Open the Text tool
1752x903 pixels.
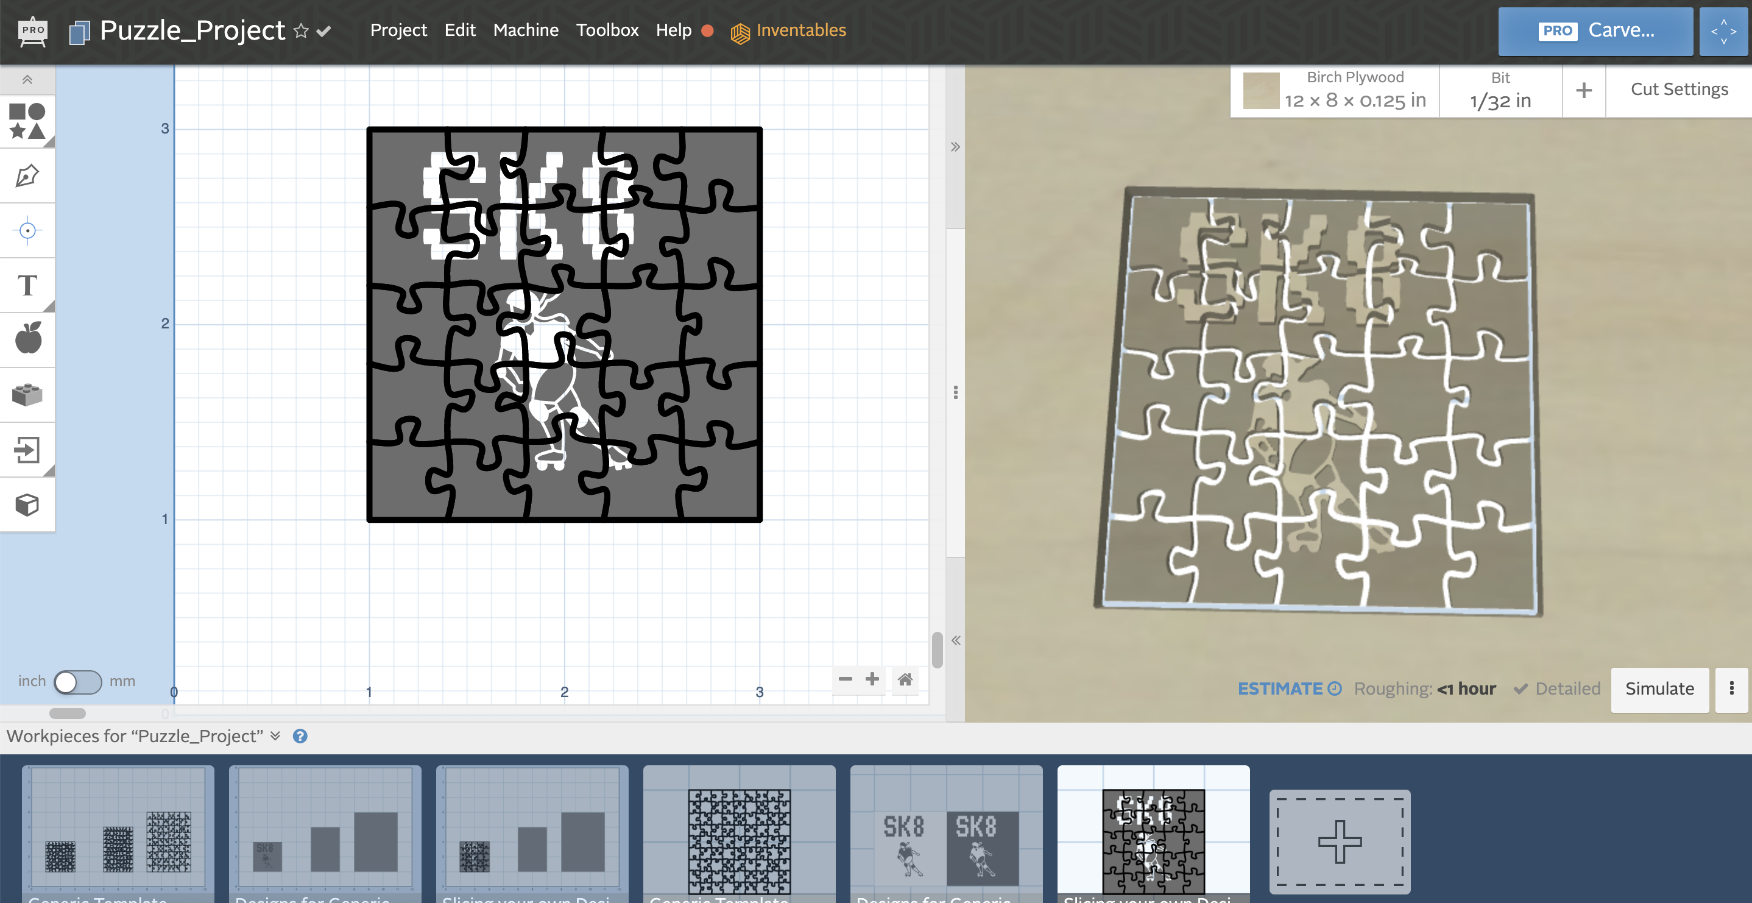[27, 285]
